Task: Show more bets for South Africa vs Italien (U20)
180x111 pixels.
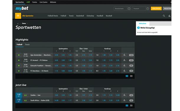Action: click(x=131, y=100)
